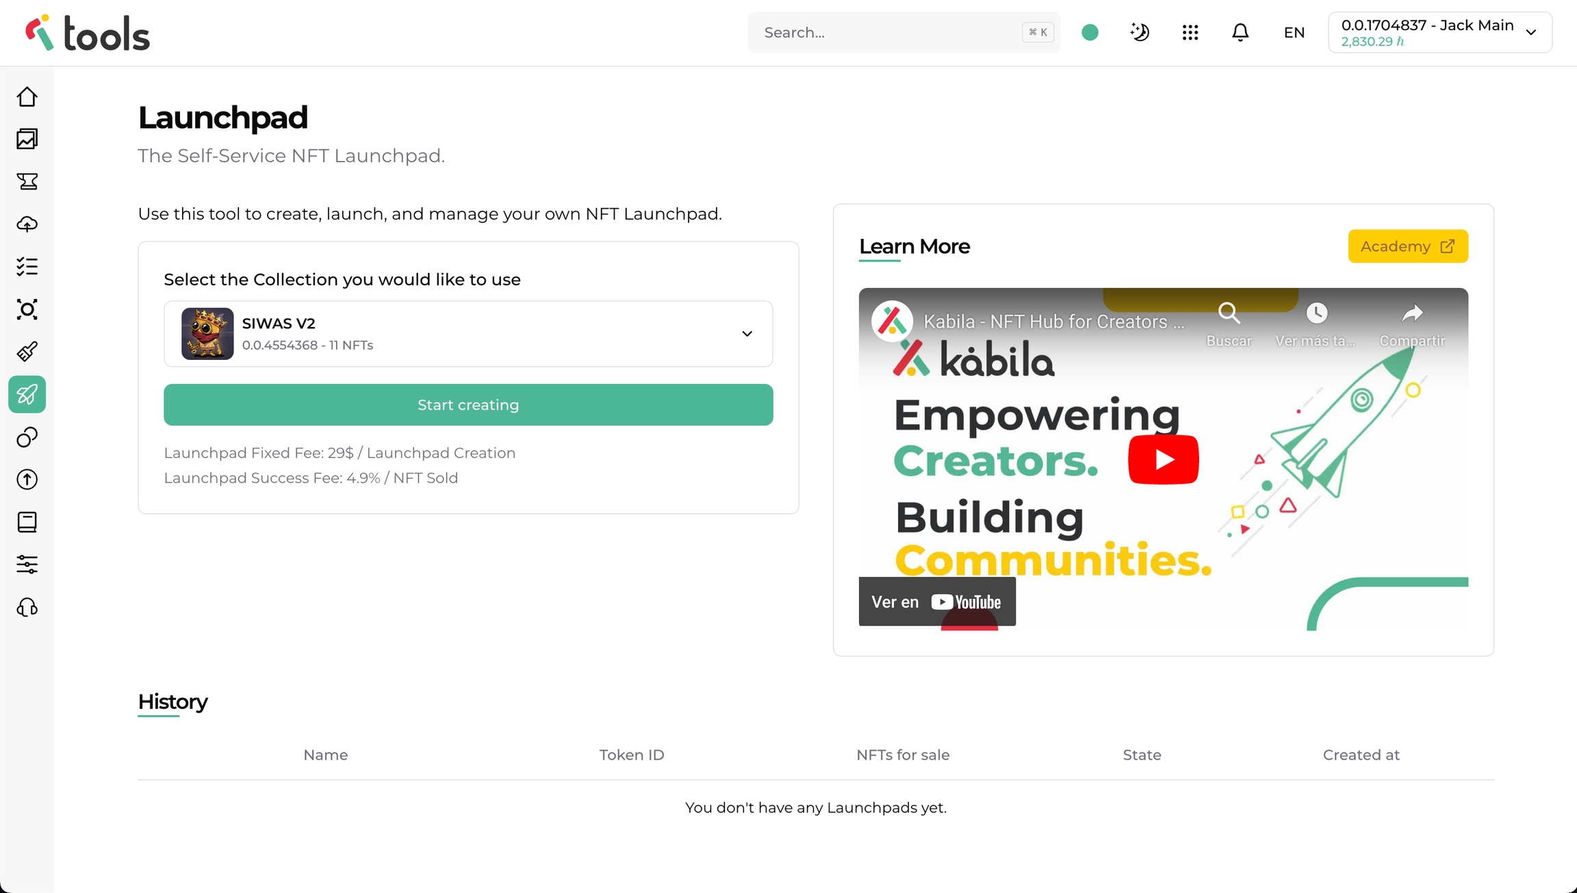Open the checklist sidebar icon
Screen dimensions: 1577x893
[27, 267]
